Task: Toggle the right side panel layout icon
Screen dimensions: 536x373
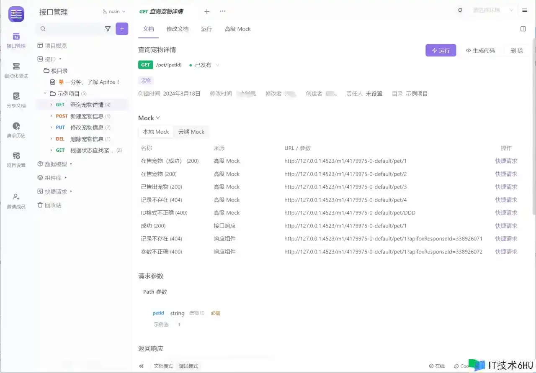Action: tap(523, 29)
